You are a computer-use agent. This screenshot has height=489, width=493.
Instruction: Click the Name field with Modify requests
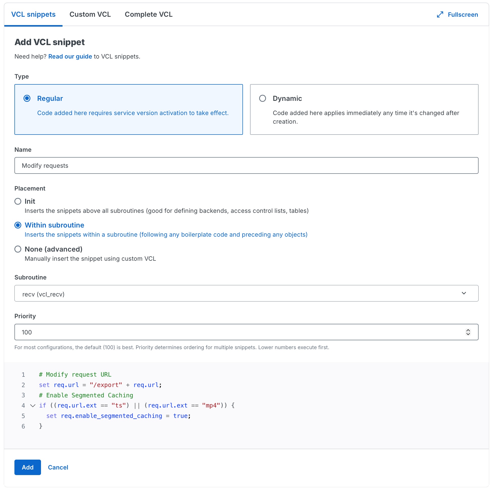pos(246,165)
